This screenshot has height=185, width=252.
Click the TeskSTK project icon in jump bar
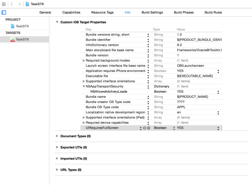[x=28, y=4]
